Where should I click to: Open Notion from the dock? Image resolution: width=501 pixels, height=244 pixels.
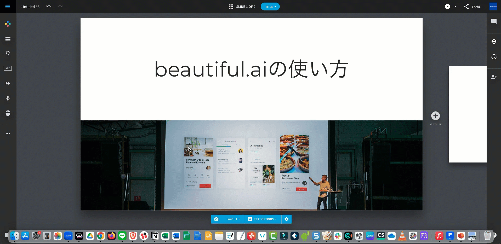coord(155,236)
